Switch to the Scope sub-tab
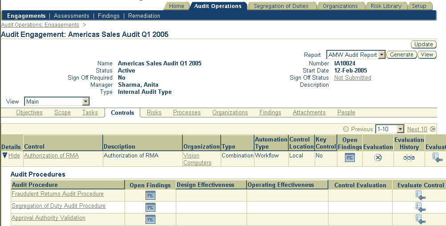 (62, 112)
